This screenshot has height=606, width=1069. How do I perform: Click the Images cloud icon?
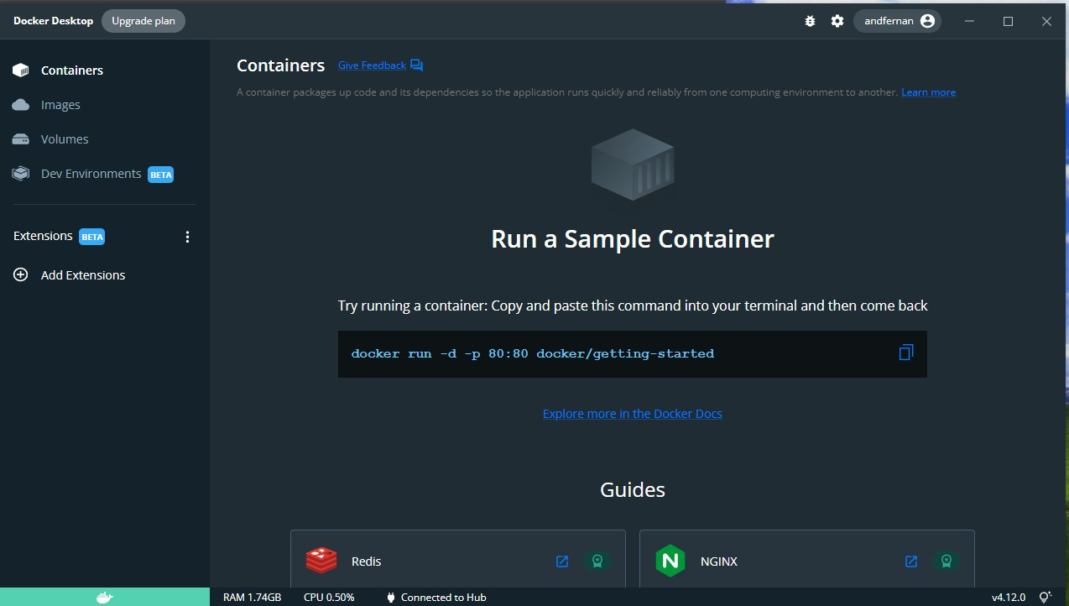pyautogui.click(x=21, y=105)
